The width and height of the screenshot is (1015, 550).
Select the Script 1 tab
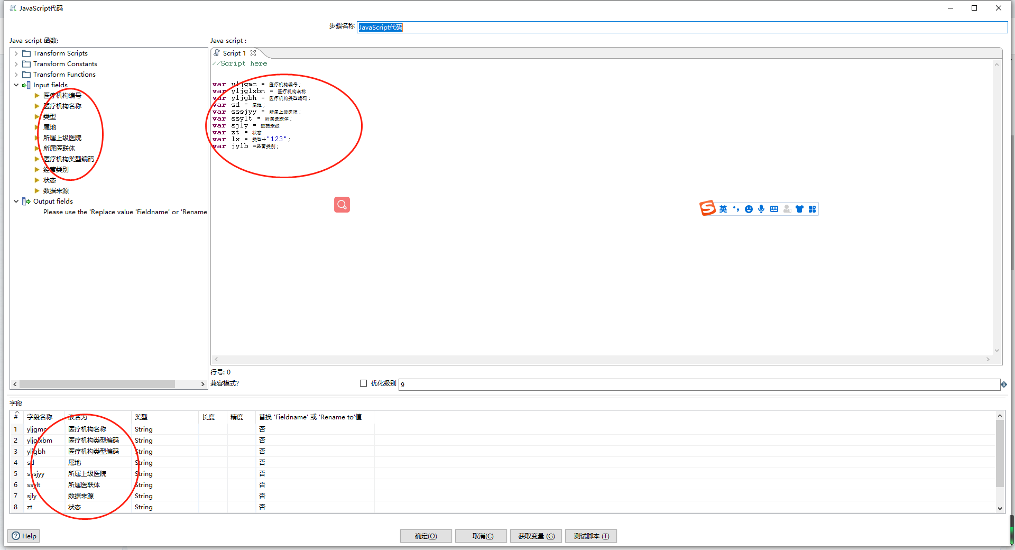[234, 53]
